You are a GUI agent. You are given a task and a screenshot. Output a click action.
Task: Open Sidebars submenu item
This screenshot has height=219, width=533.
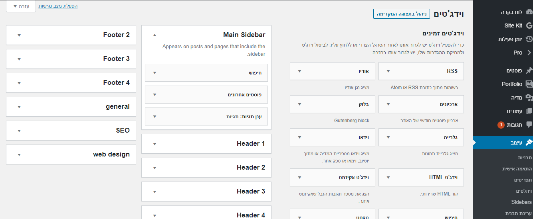pos(521,202)
